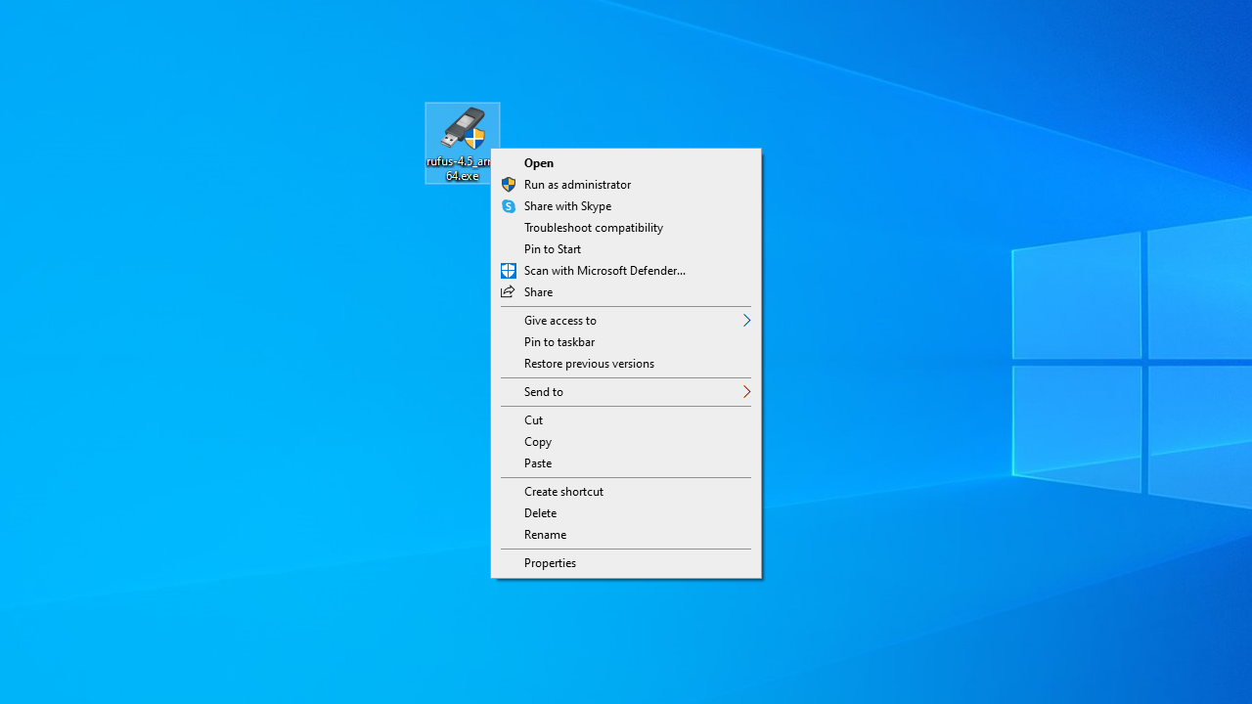Select Troubleshoot compatibility
The width and height of the screenshot is (1252, 704).
click(x=594, y=228)
